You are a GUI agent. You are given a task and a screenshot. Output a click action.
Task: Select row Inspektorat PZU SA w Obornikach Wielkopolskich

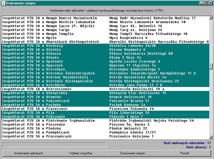click(x=105, y=42)
